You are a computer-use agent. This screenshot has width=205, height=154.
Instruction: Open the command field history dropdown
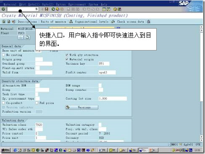point(37,9)
